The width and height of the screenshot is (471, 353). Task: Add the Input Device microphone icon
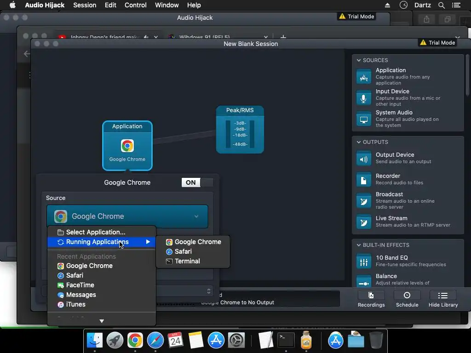363,97
